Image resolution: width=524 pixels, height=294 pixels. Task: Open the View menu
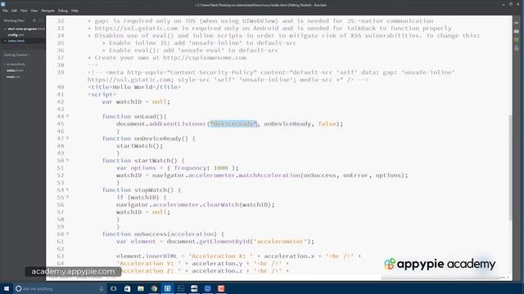point(34,11)
